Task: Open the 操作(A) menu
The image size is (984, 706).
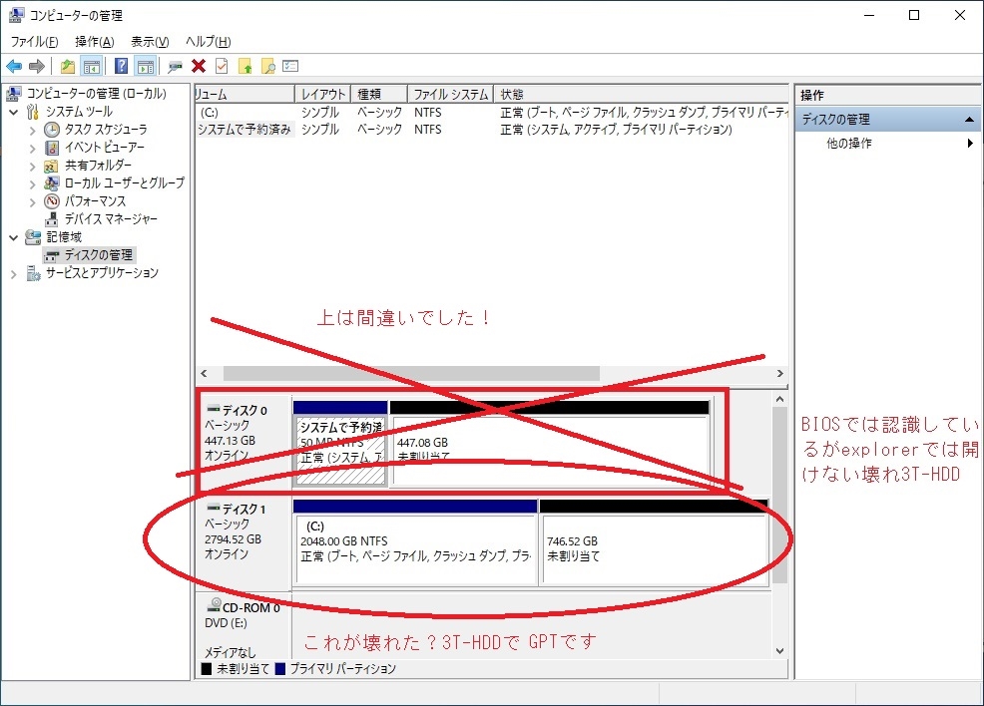Action: tap(94, 41)
